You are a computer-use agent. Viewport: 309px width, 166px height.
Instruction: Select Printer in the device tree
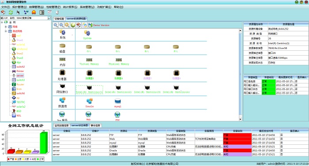click(x=20, y=71)
